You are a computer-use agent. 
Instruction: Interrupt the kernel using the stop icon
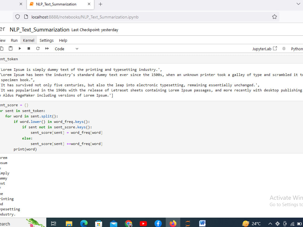click(x=29, y=48)
